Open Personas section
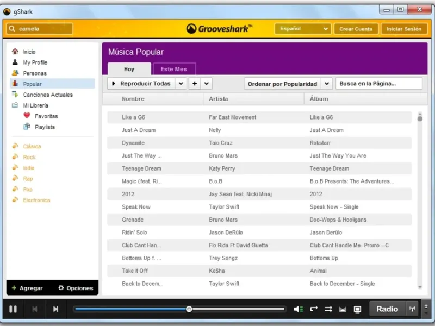This screenshot has width=435, height=326. [35, 73]
